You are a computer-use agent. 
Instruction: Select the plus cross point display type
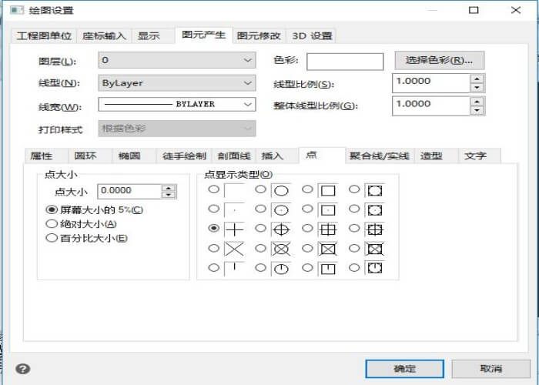tap(213, 228)
